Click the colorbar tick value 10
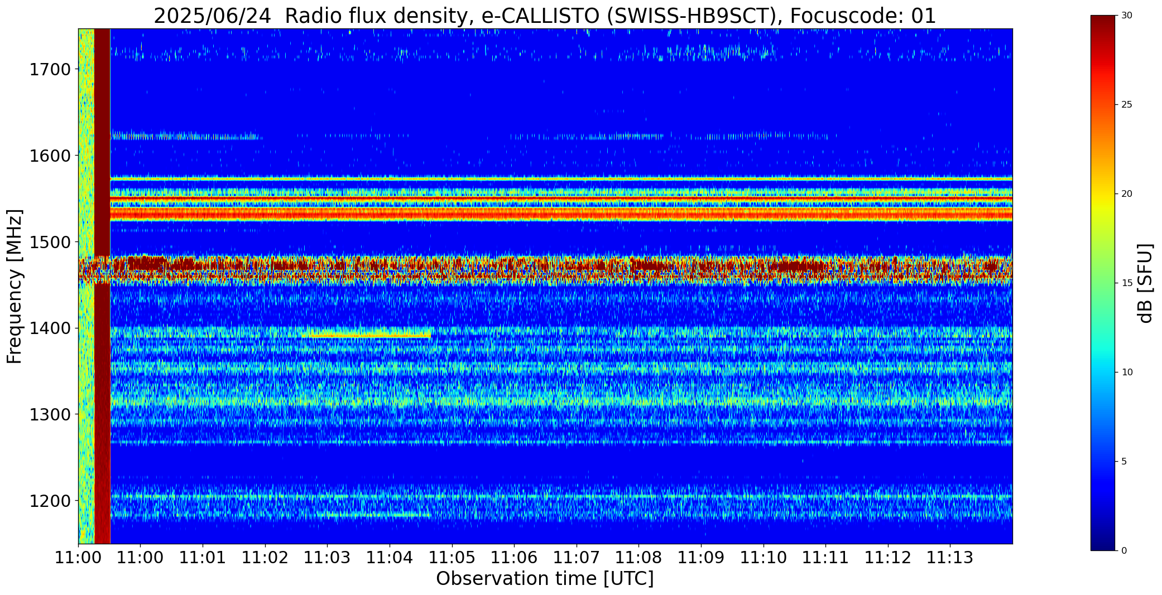This screenshot has height=595, width=1162. [x=1127, y=372]
